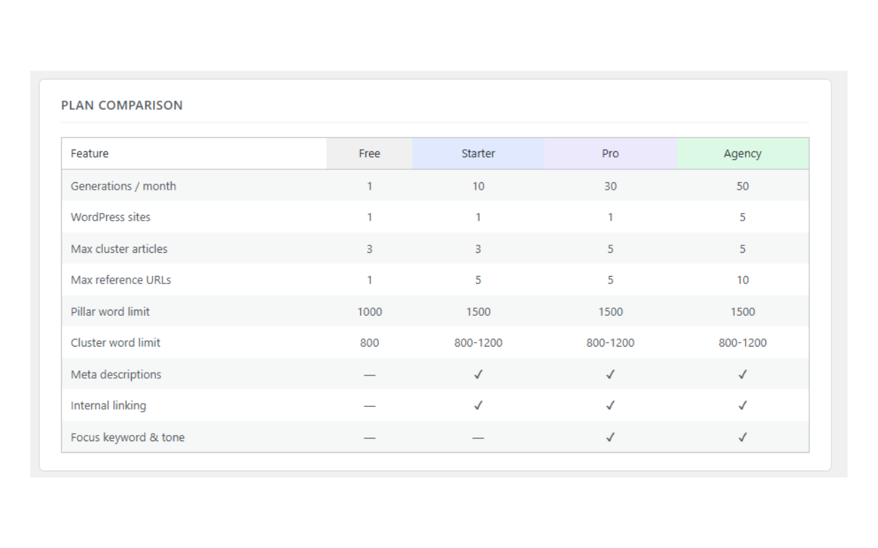
Task: Click the checkmark for Starter Internal linking
Action: (x=478, y=406)
